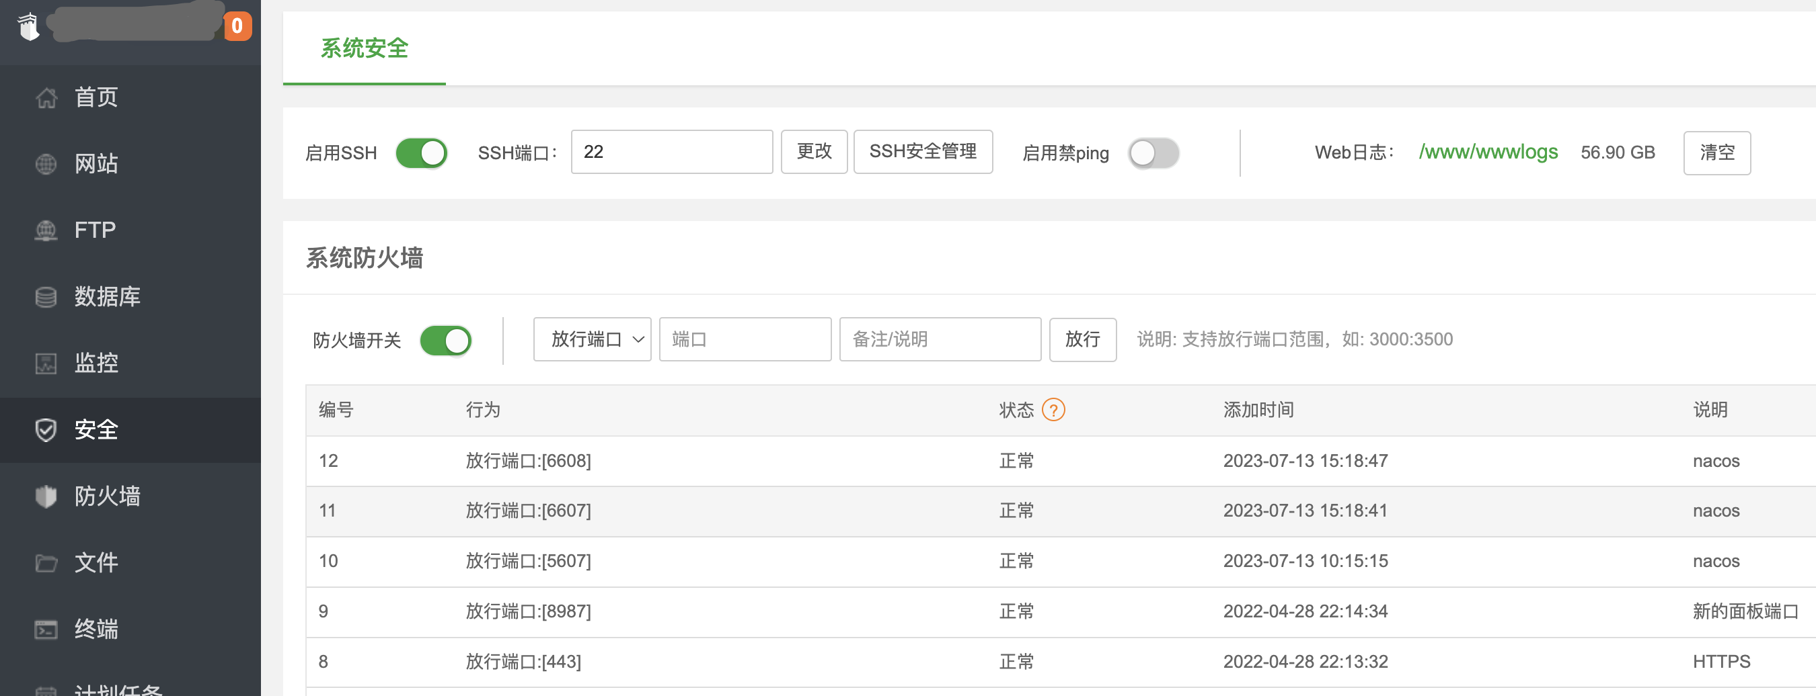Open SSH安全管理 settings

point(922,151)
